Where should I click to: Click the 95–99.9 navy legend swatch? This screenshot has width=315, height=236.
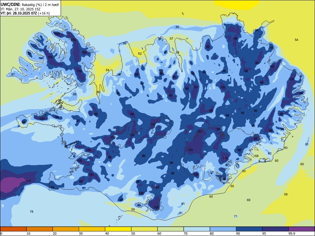275,229
